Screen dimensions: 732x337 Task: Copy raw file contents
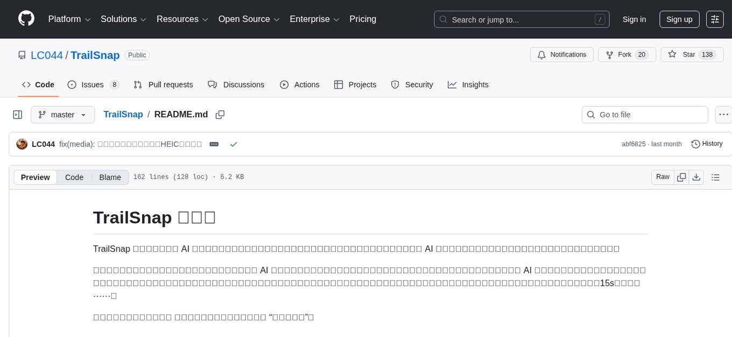point(681,177)
